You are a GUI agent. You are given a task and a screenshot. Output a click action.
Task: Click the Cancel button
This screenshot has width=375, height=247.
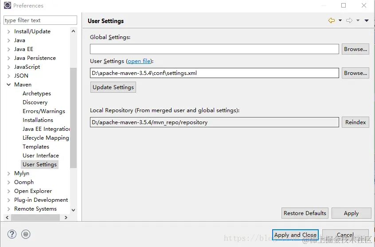[345, 235]
